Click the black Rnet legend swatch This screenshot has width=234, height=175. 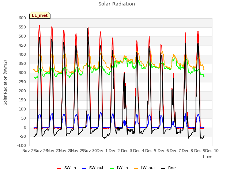coord(163,168)
